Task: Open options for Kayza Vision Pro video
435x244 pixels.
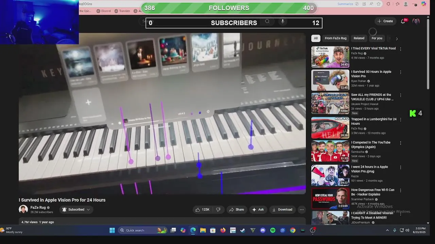Action: point(400,167)
